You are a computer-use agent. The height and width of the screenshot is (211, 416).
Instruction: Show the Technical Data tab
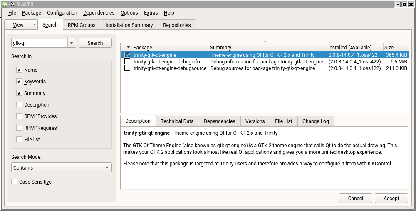click(x=177, y=121)
